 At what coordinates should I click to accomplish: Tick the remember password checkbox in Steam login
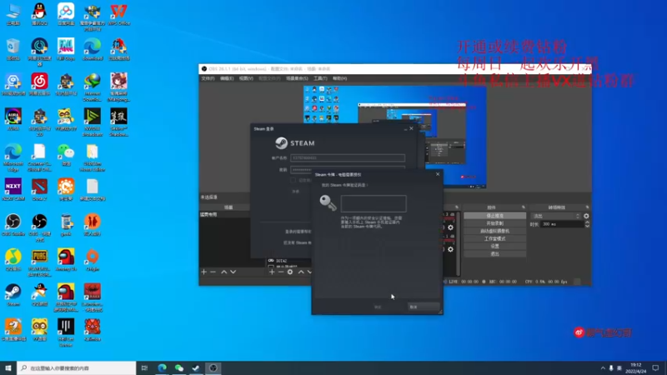coord(293,180)
